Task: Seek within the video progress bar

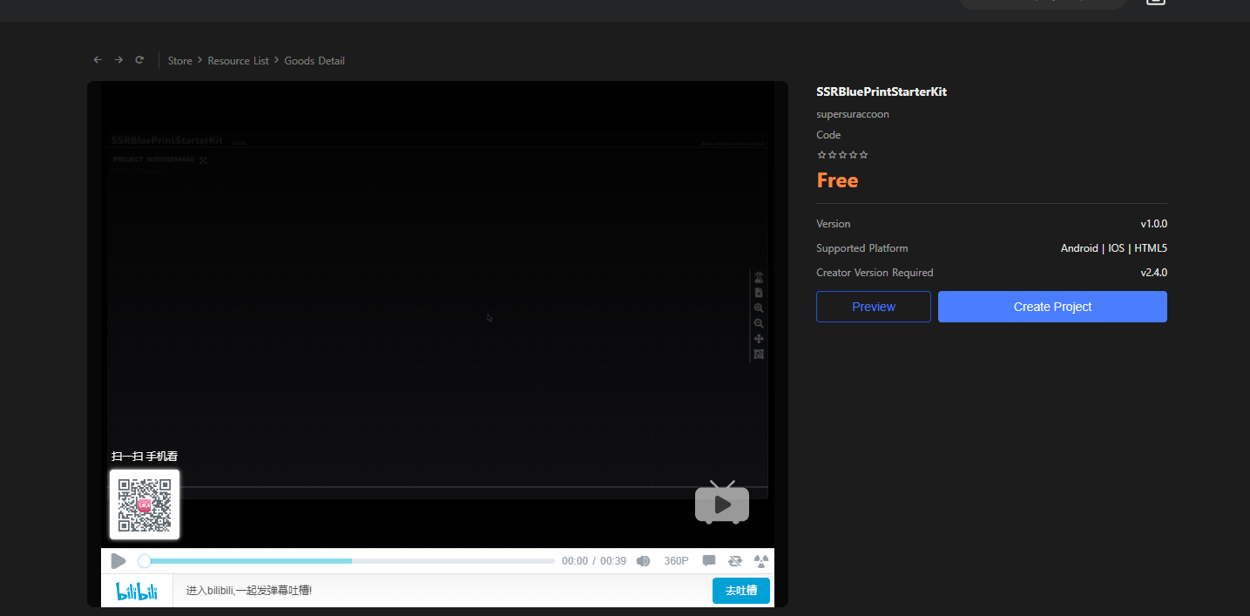Action: coord(349,561)
